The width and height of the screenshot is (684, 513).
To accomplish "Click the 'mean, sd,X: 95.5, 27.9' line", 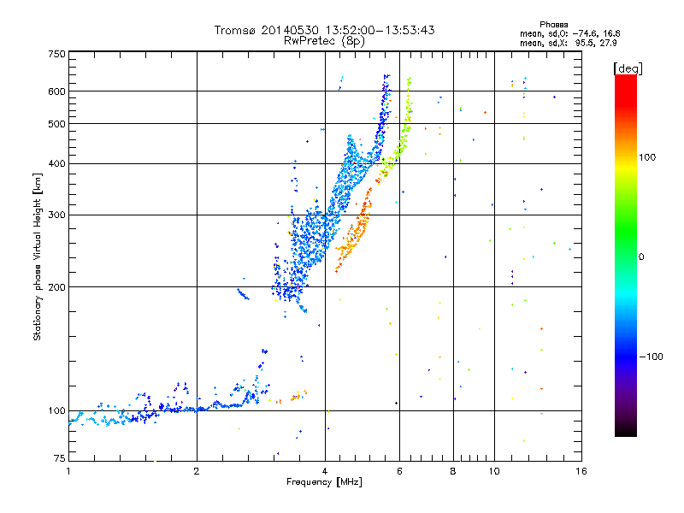I will [x=568, y=43].
